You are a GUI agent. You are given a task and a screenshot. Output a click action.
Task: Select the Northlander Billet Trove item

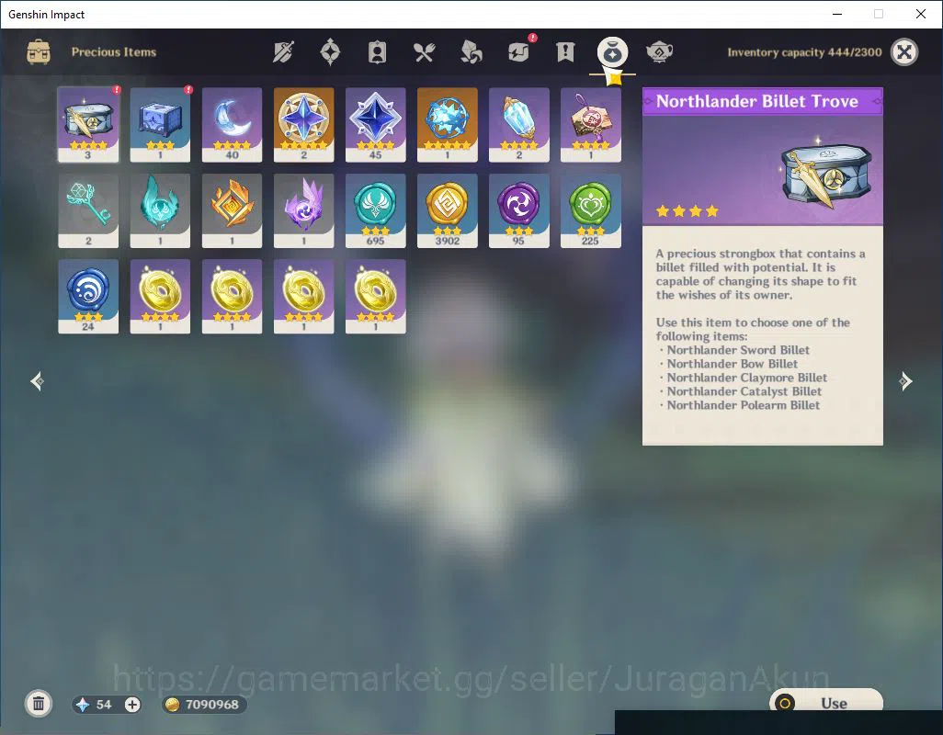(x=88, y=124)
